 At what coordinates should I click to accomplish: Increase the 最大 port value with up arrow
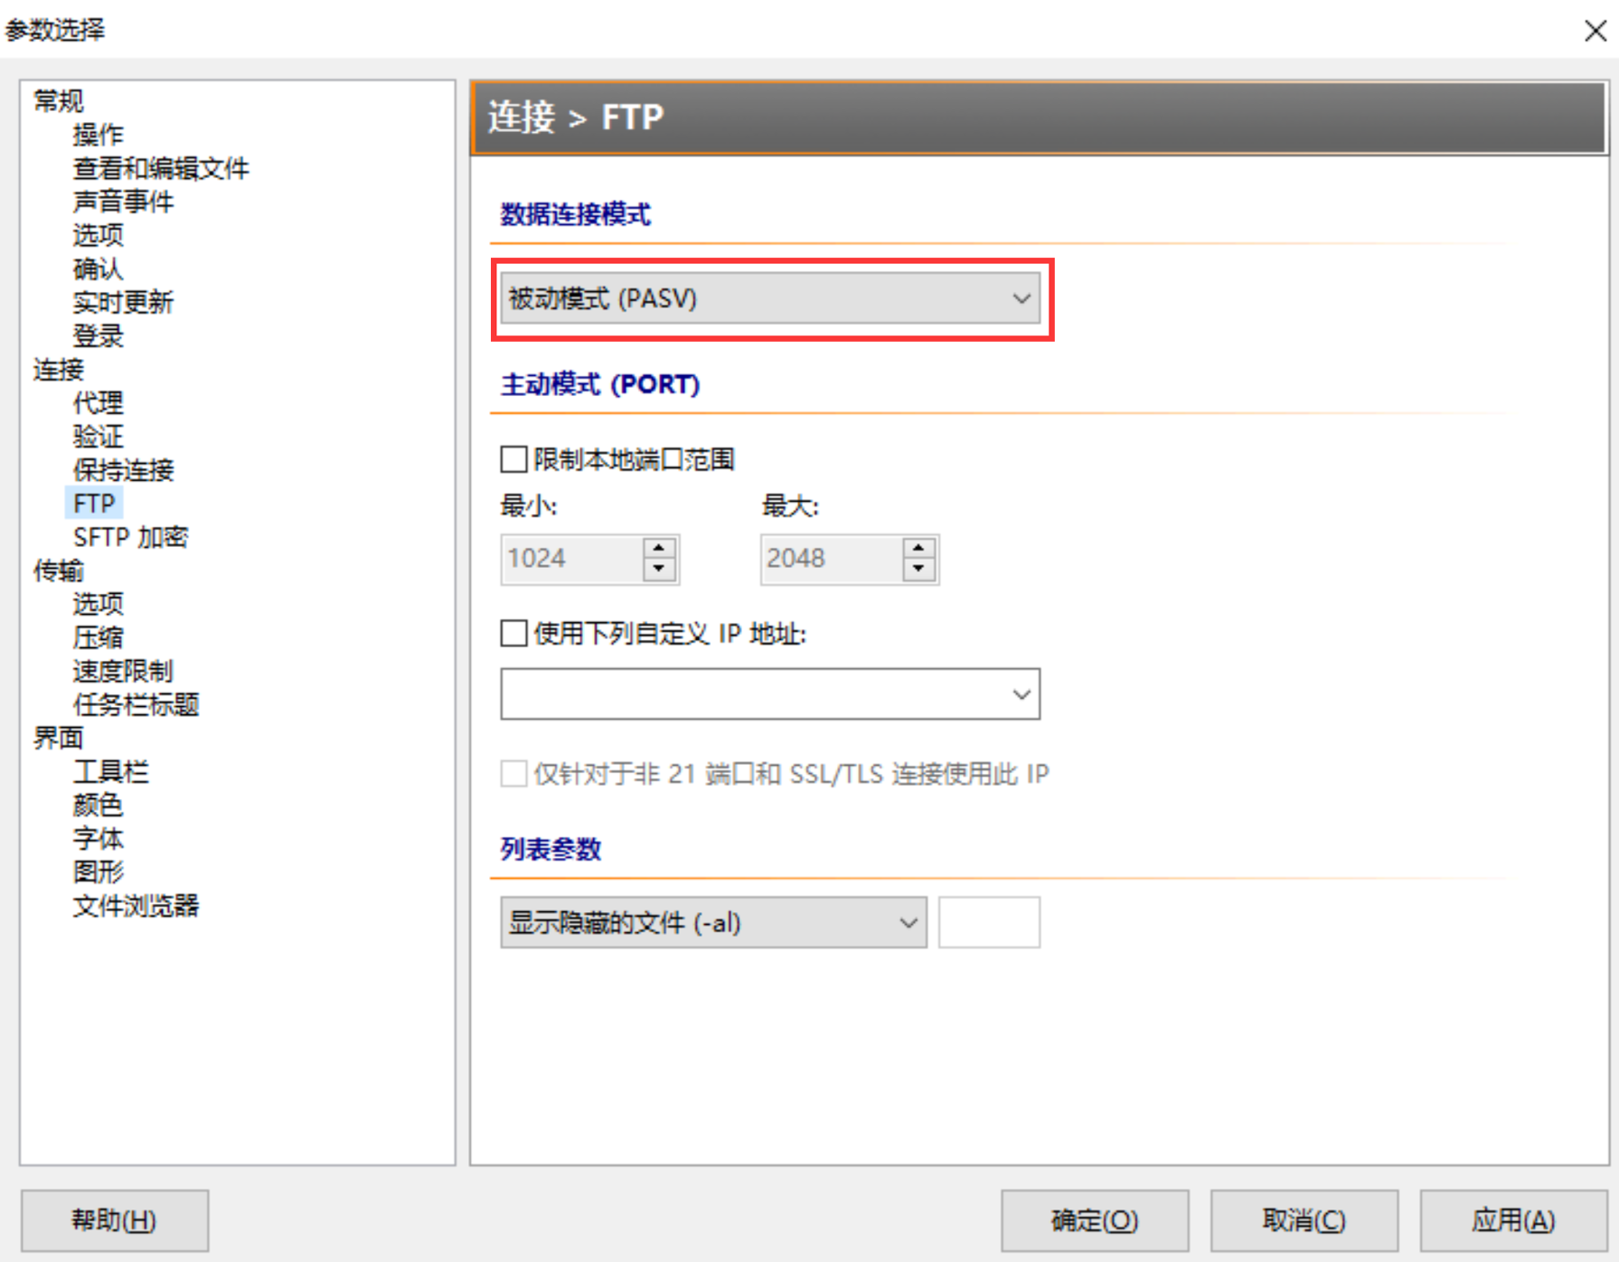tap(918, 549)
